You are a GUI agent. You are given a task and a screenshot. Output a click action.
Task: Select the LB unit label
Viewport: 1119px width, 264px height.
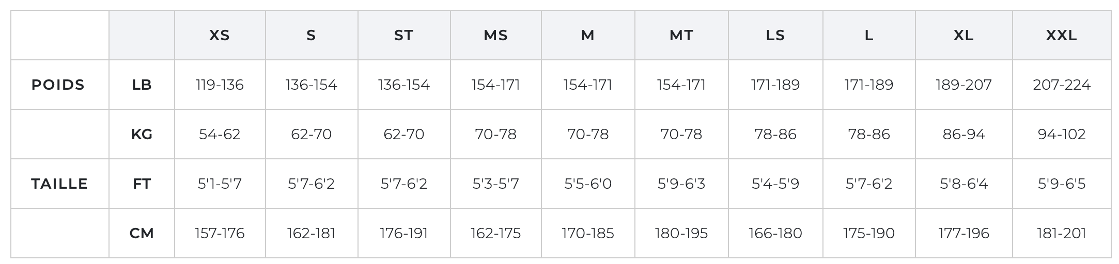[x=142, y=85]
